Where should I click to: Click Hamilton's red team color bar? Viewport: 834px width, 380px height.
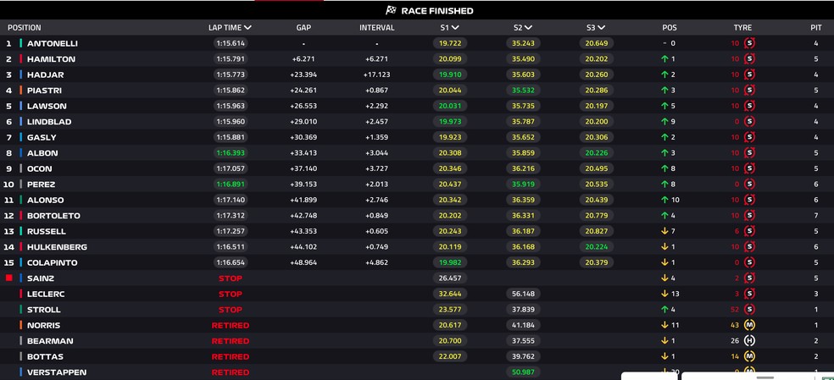[20, 59]
